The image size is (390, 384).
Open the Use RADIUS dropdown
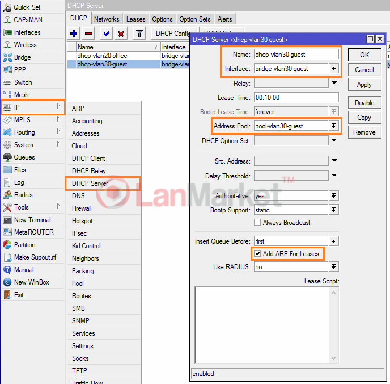334,267
